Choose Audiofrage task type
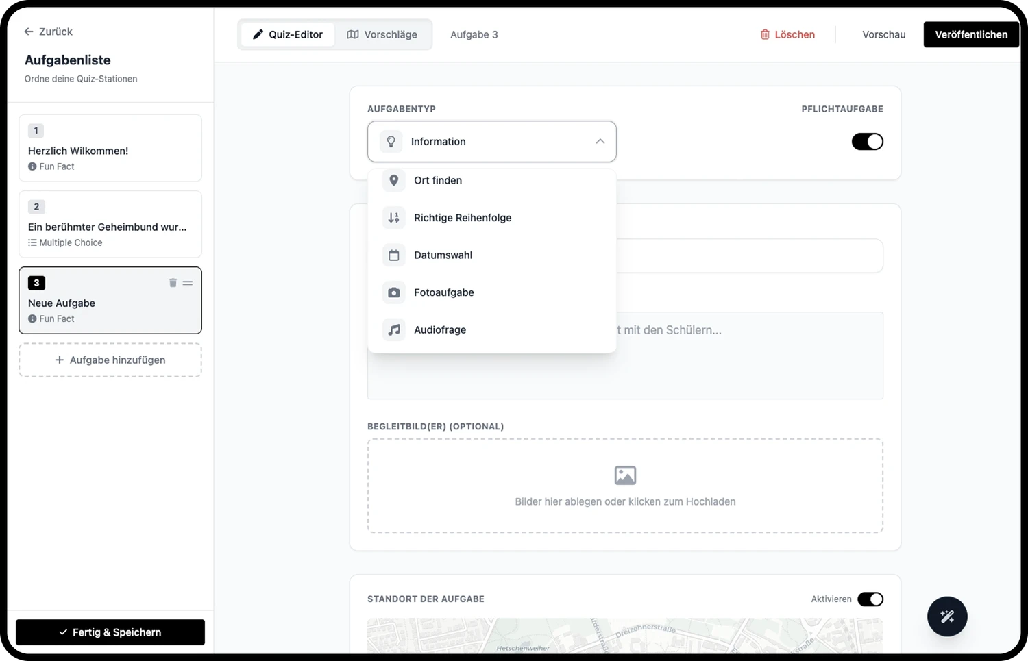1028x661 pixels. point(492,329)
